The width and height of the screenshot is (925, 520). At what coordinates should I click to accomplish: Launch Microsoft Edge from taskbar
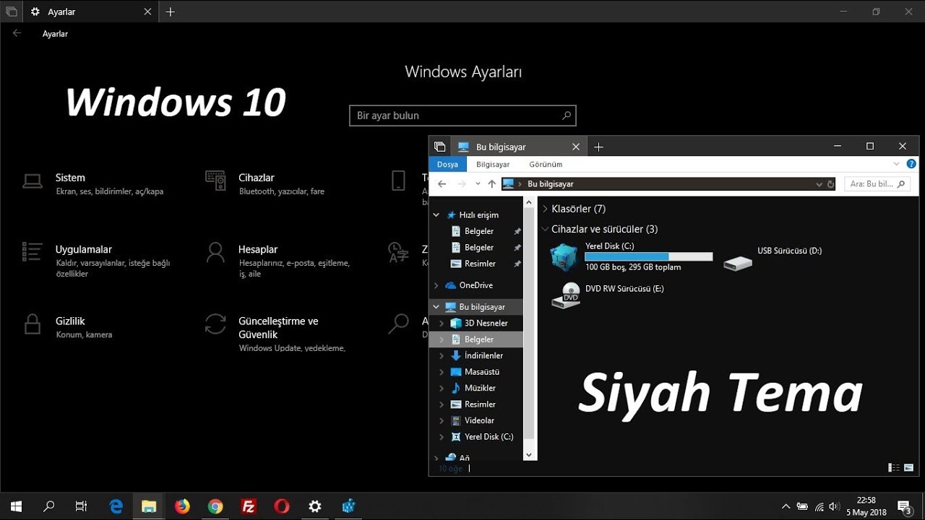click(x=116, y=506)
